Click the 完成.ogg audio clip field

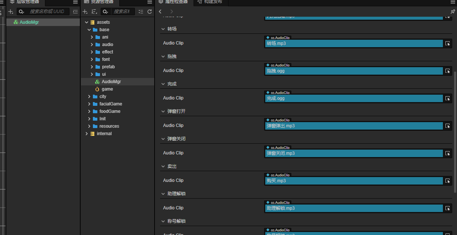[354, 98]
